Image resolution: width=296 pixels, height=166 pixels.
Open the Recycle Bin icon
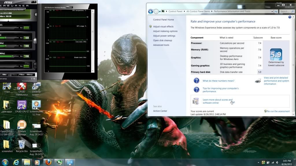coord(22,146)
